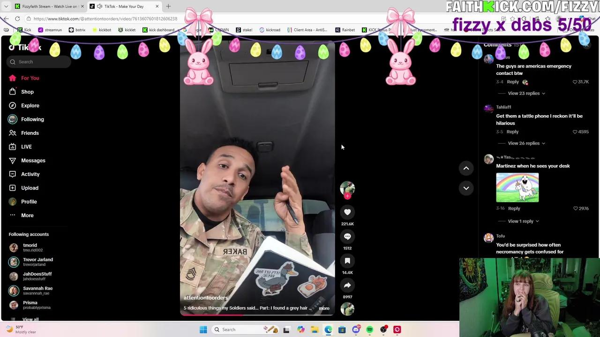Viewport: 600px width, 337px height.
Task: Show the 26 replies under Tahlia11's comment
Action: (x=523, y=143)
